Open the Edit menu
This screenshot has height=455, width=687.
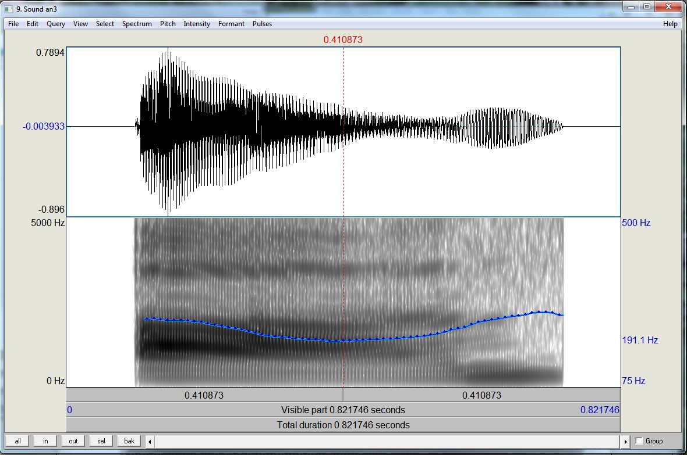[33, 24]
